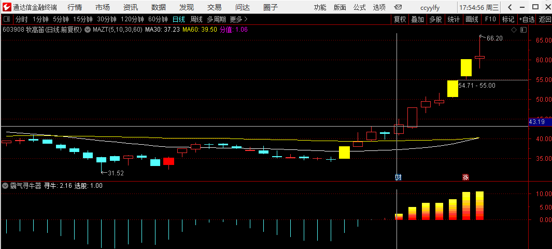Select the 日线 daily period tab
Image resolution: width=552 pixels, height=249 pixels.
coord(179,19)
